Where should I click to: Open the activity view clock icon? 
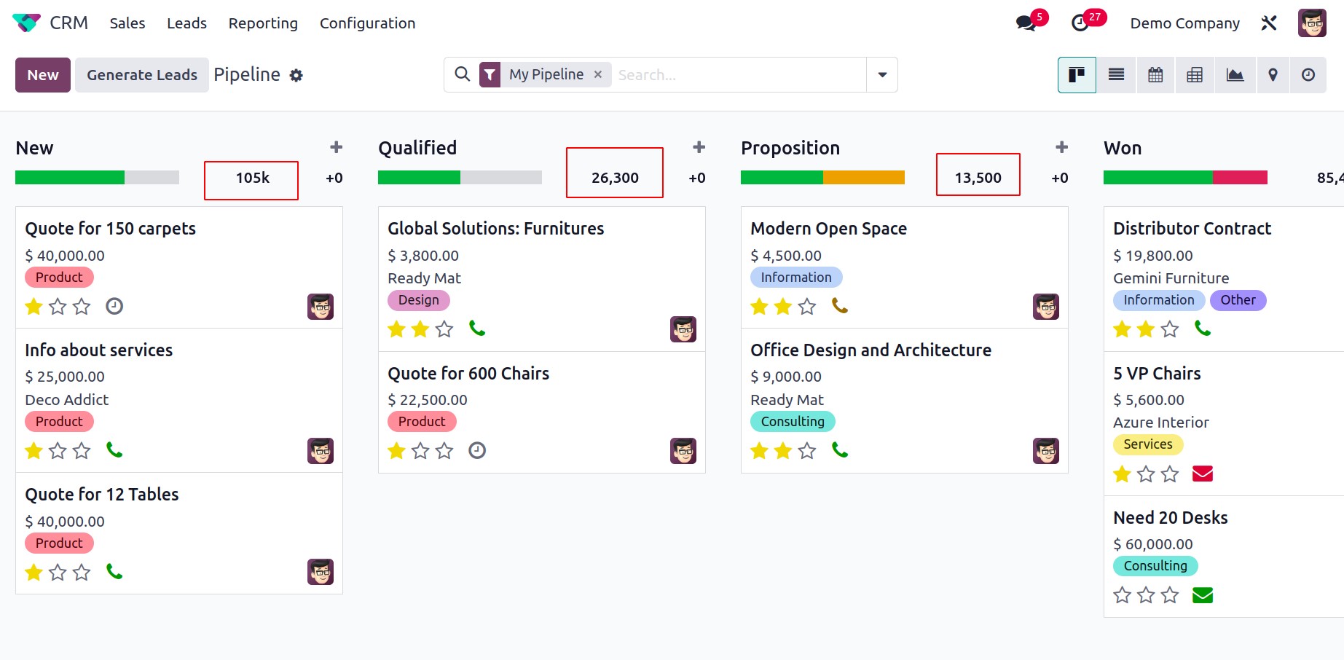click(x=1308, y=75)
